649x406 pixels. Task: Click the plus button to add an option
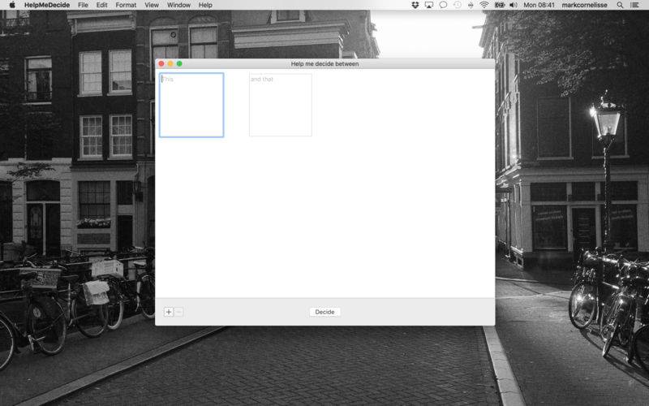coord(169,312)
